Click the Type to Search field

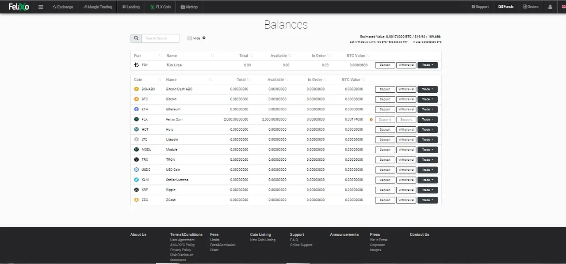pos(161,38)
